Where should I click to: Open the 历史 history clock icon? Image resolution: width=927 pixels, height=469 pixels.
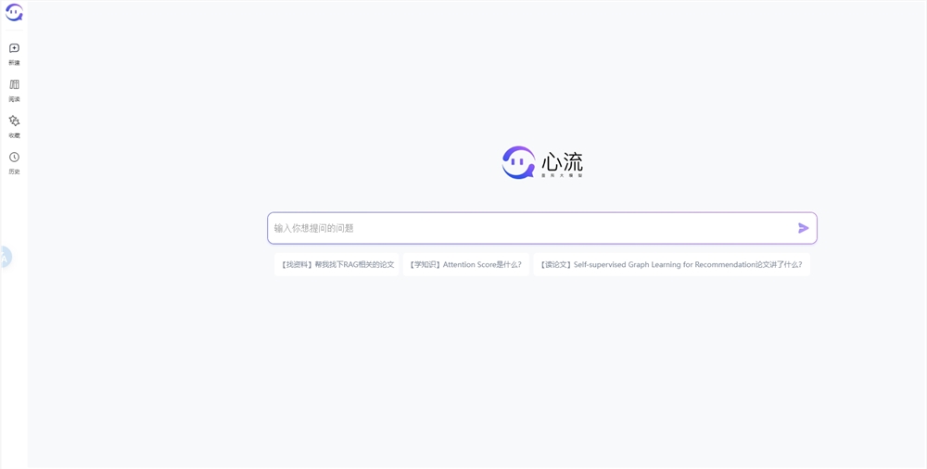coord(14,158)
